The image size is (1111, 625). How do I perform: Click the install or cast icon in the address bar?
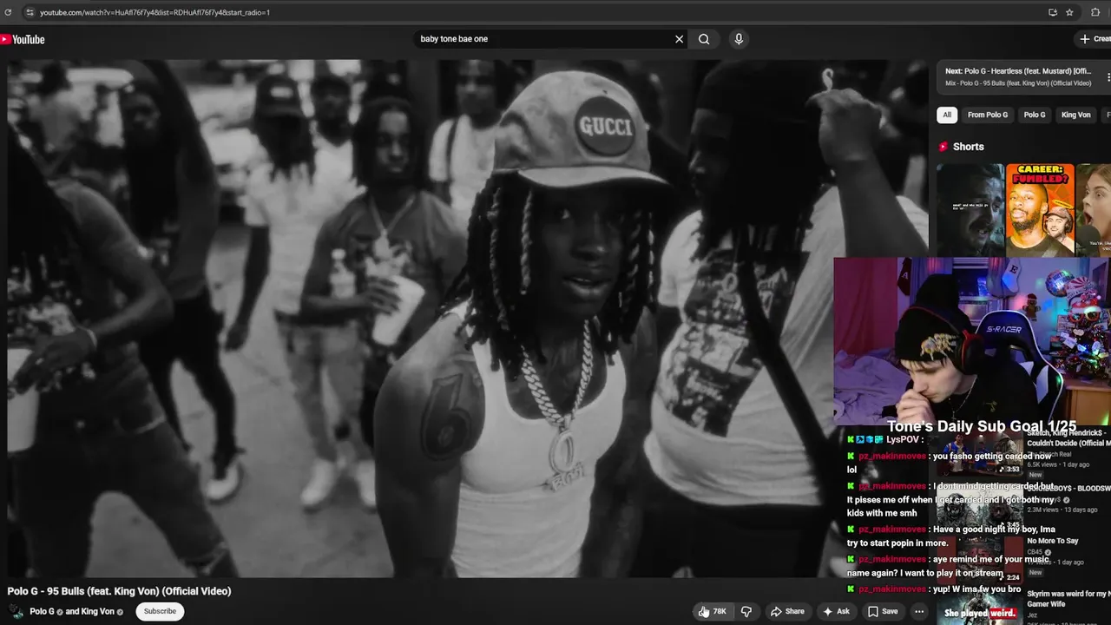click(x=1053, y=12)
